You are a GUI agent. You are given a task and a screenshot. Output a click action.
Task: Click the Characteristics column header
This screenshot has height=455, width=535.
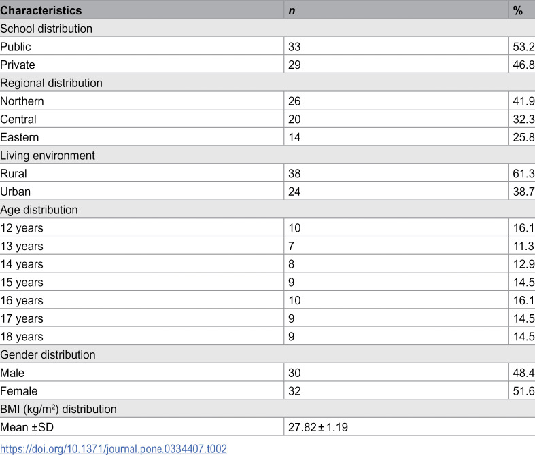click(x=41, y=10)
